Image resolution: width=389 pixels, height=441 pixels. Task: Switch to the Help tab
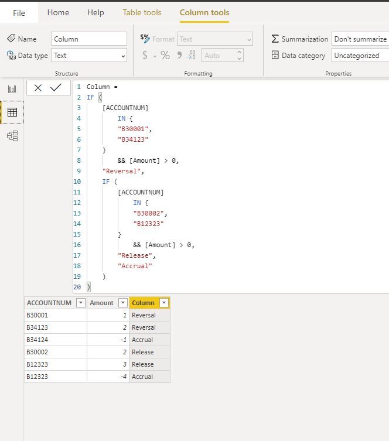coord(95,12)
